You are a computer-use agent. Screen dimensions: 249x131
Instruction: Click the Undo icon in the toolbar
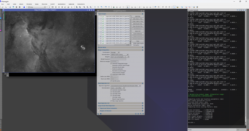click(3, 7)
